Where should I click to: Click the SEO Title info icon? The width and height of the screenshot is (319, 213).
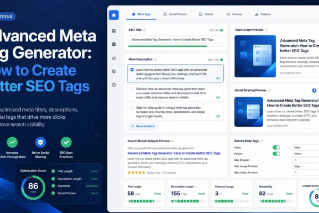tap(144, 30)
